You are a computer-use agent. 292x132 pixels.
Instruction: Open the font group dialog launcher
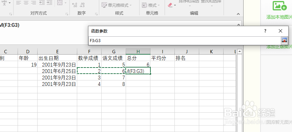pos(11,14)
